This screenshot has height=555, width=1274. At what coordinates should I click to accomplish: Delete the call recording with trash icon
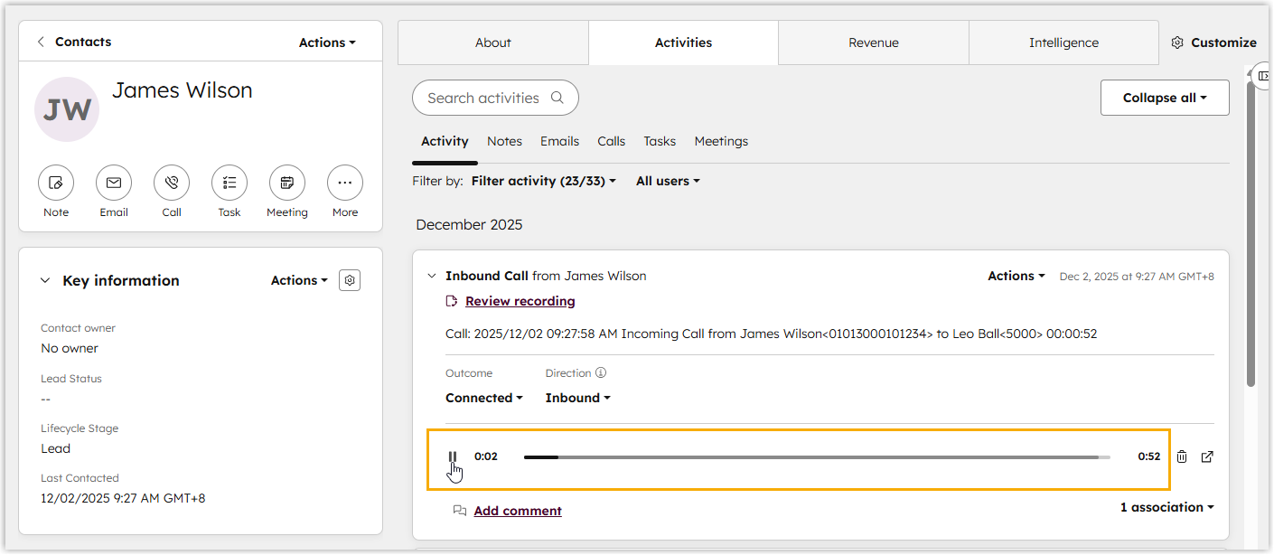[1182, 456]
